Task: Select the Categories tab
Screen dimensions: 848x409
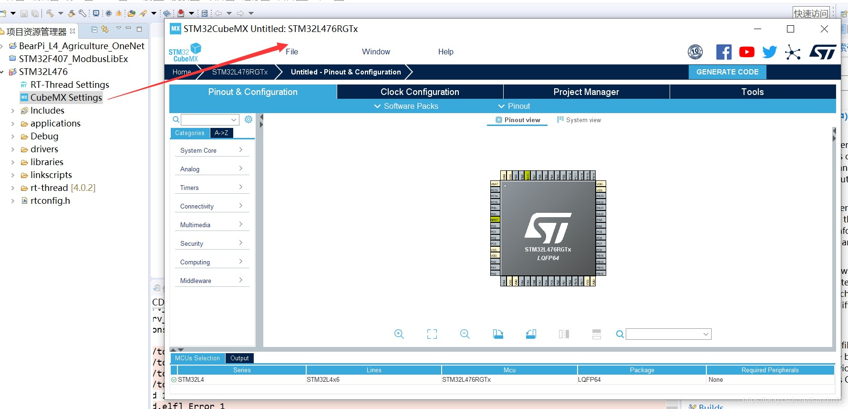Action: (x=190, y=133)
